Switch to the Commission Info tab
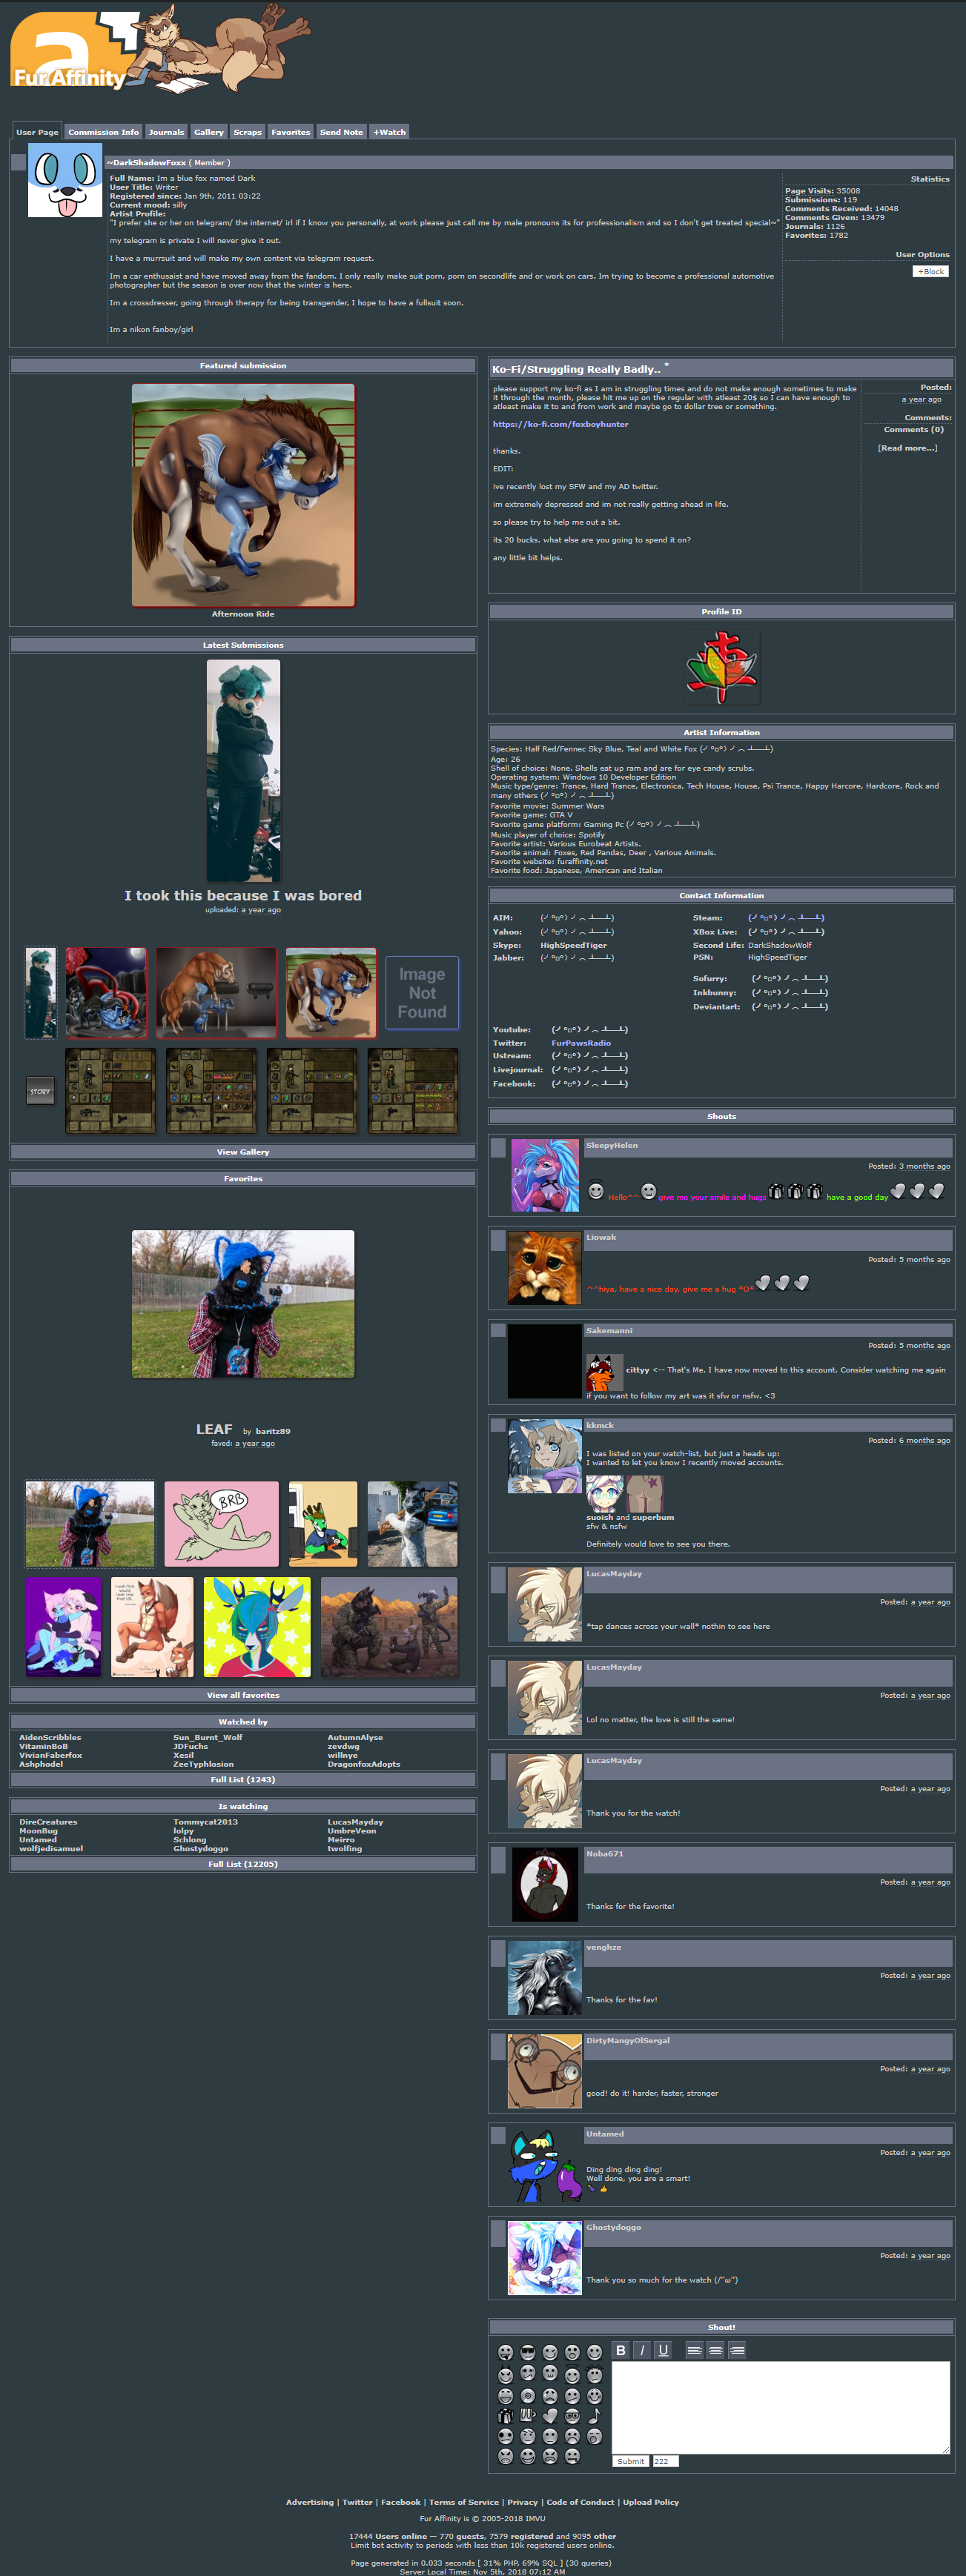The image size is (966, 2576). (103, 132)
